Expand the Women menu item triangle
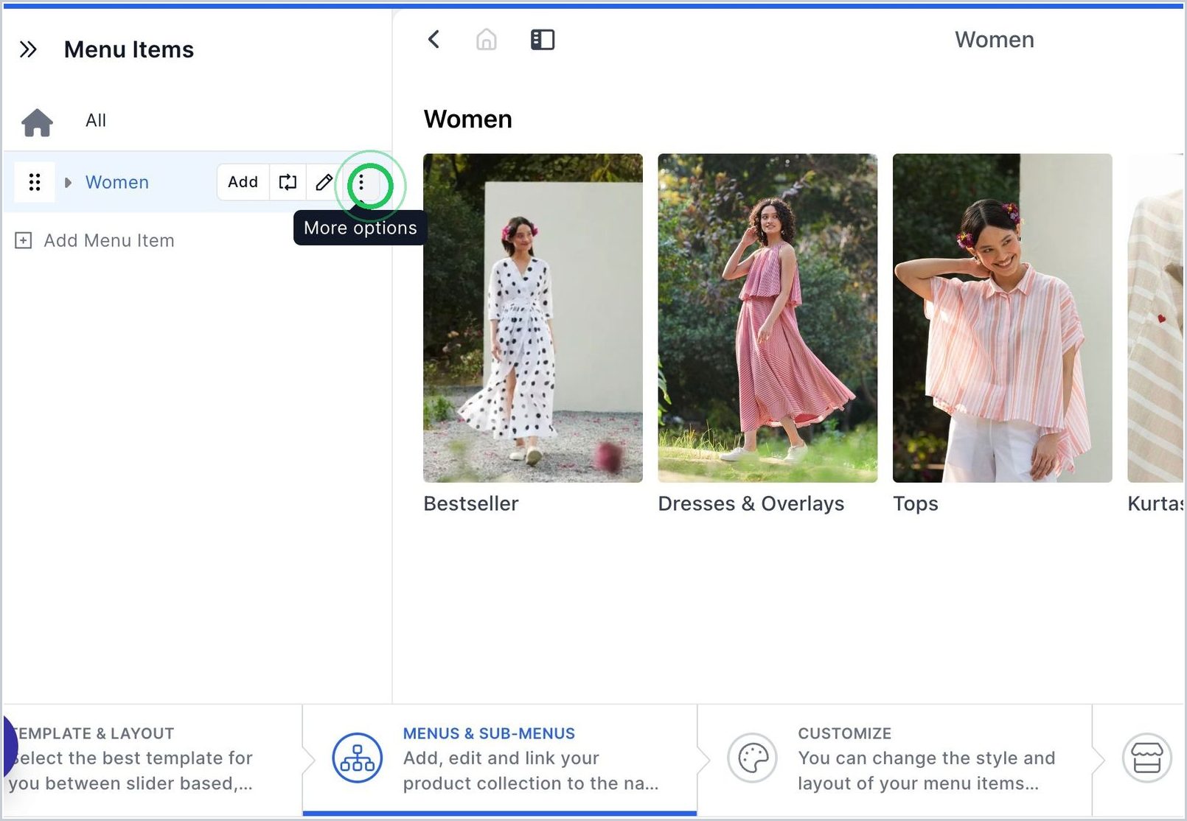The width and height of the screenshot is (1187, 821). 68,182
